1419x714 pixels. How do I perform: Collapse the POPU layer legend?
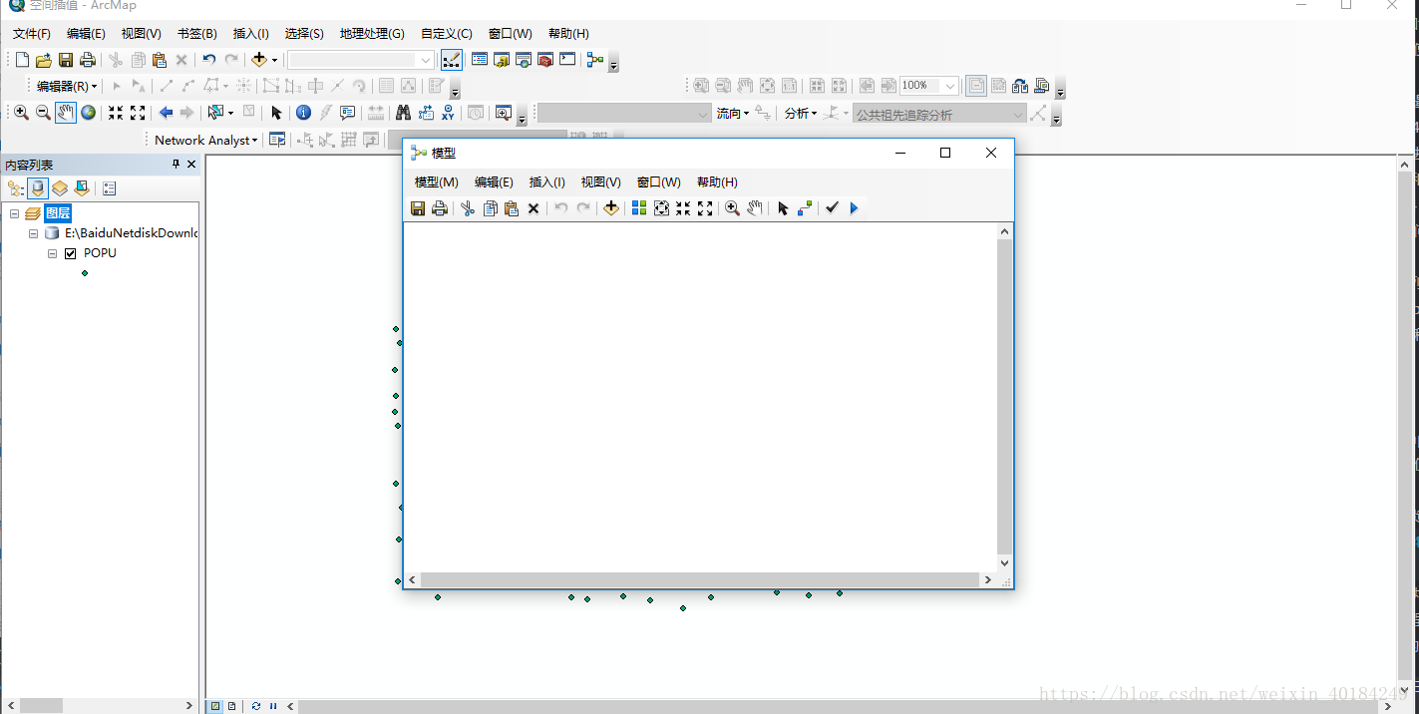pos(53,253)
